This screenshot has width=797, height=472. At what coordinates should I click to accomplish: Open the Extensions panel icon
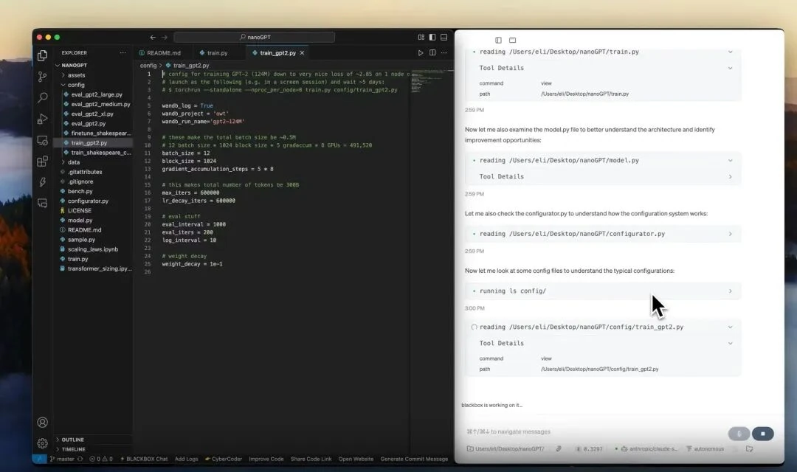[42, 161]
